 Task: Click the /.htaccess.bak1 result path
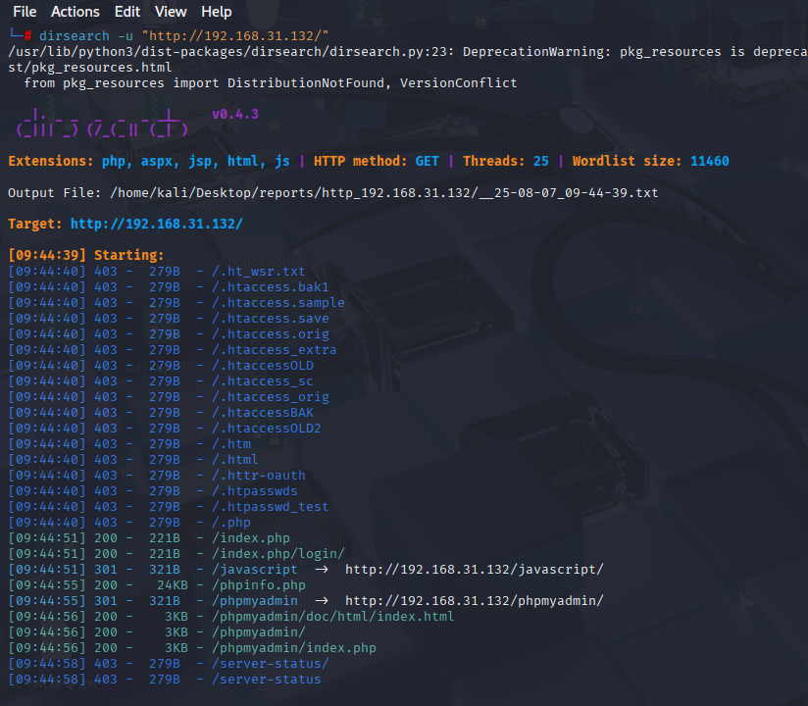point(271,287)
